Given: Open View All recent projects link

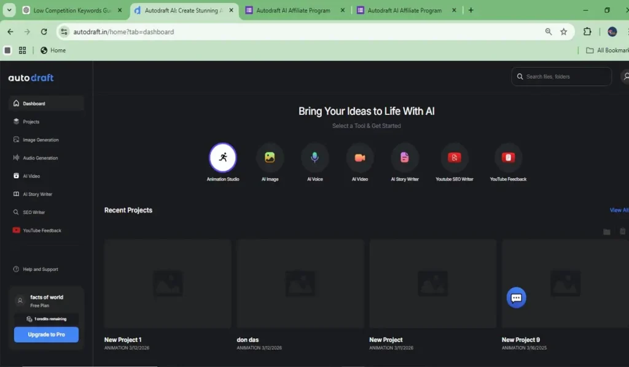Looking at the screenshot, I should pyautogui.click(x=618, y=210).
